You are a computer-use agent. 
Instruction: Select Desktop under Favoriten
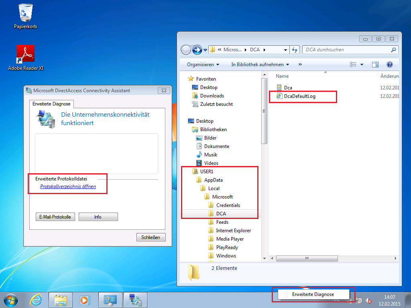click(x=205, y=87)
